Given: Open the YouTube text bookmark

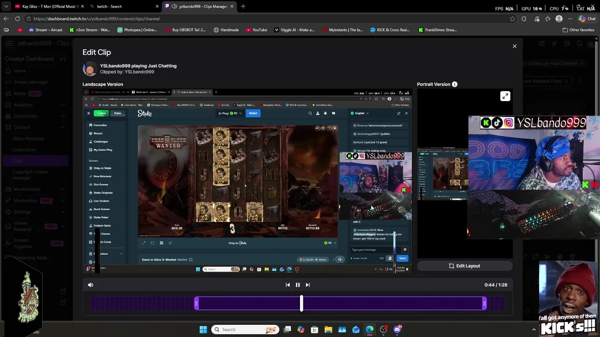Looking at the screenshot, I should click(x=256, y=30).
